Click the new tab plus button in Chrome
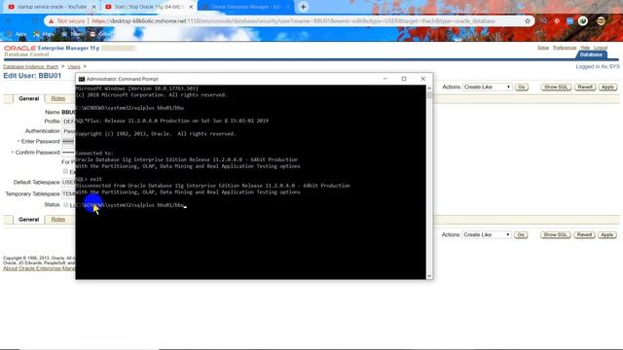This screenshot has width=623, height=350. coord(303,7)
